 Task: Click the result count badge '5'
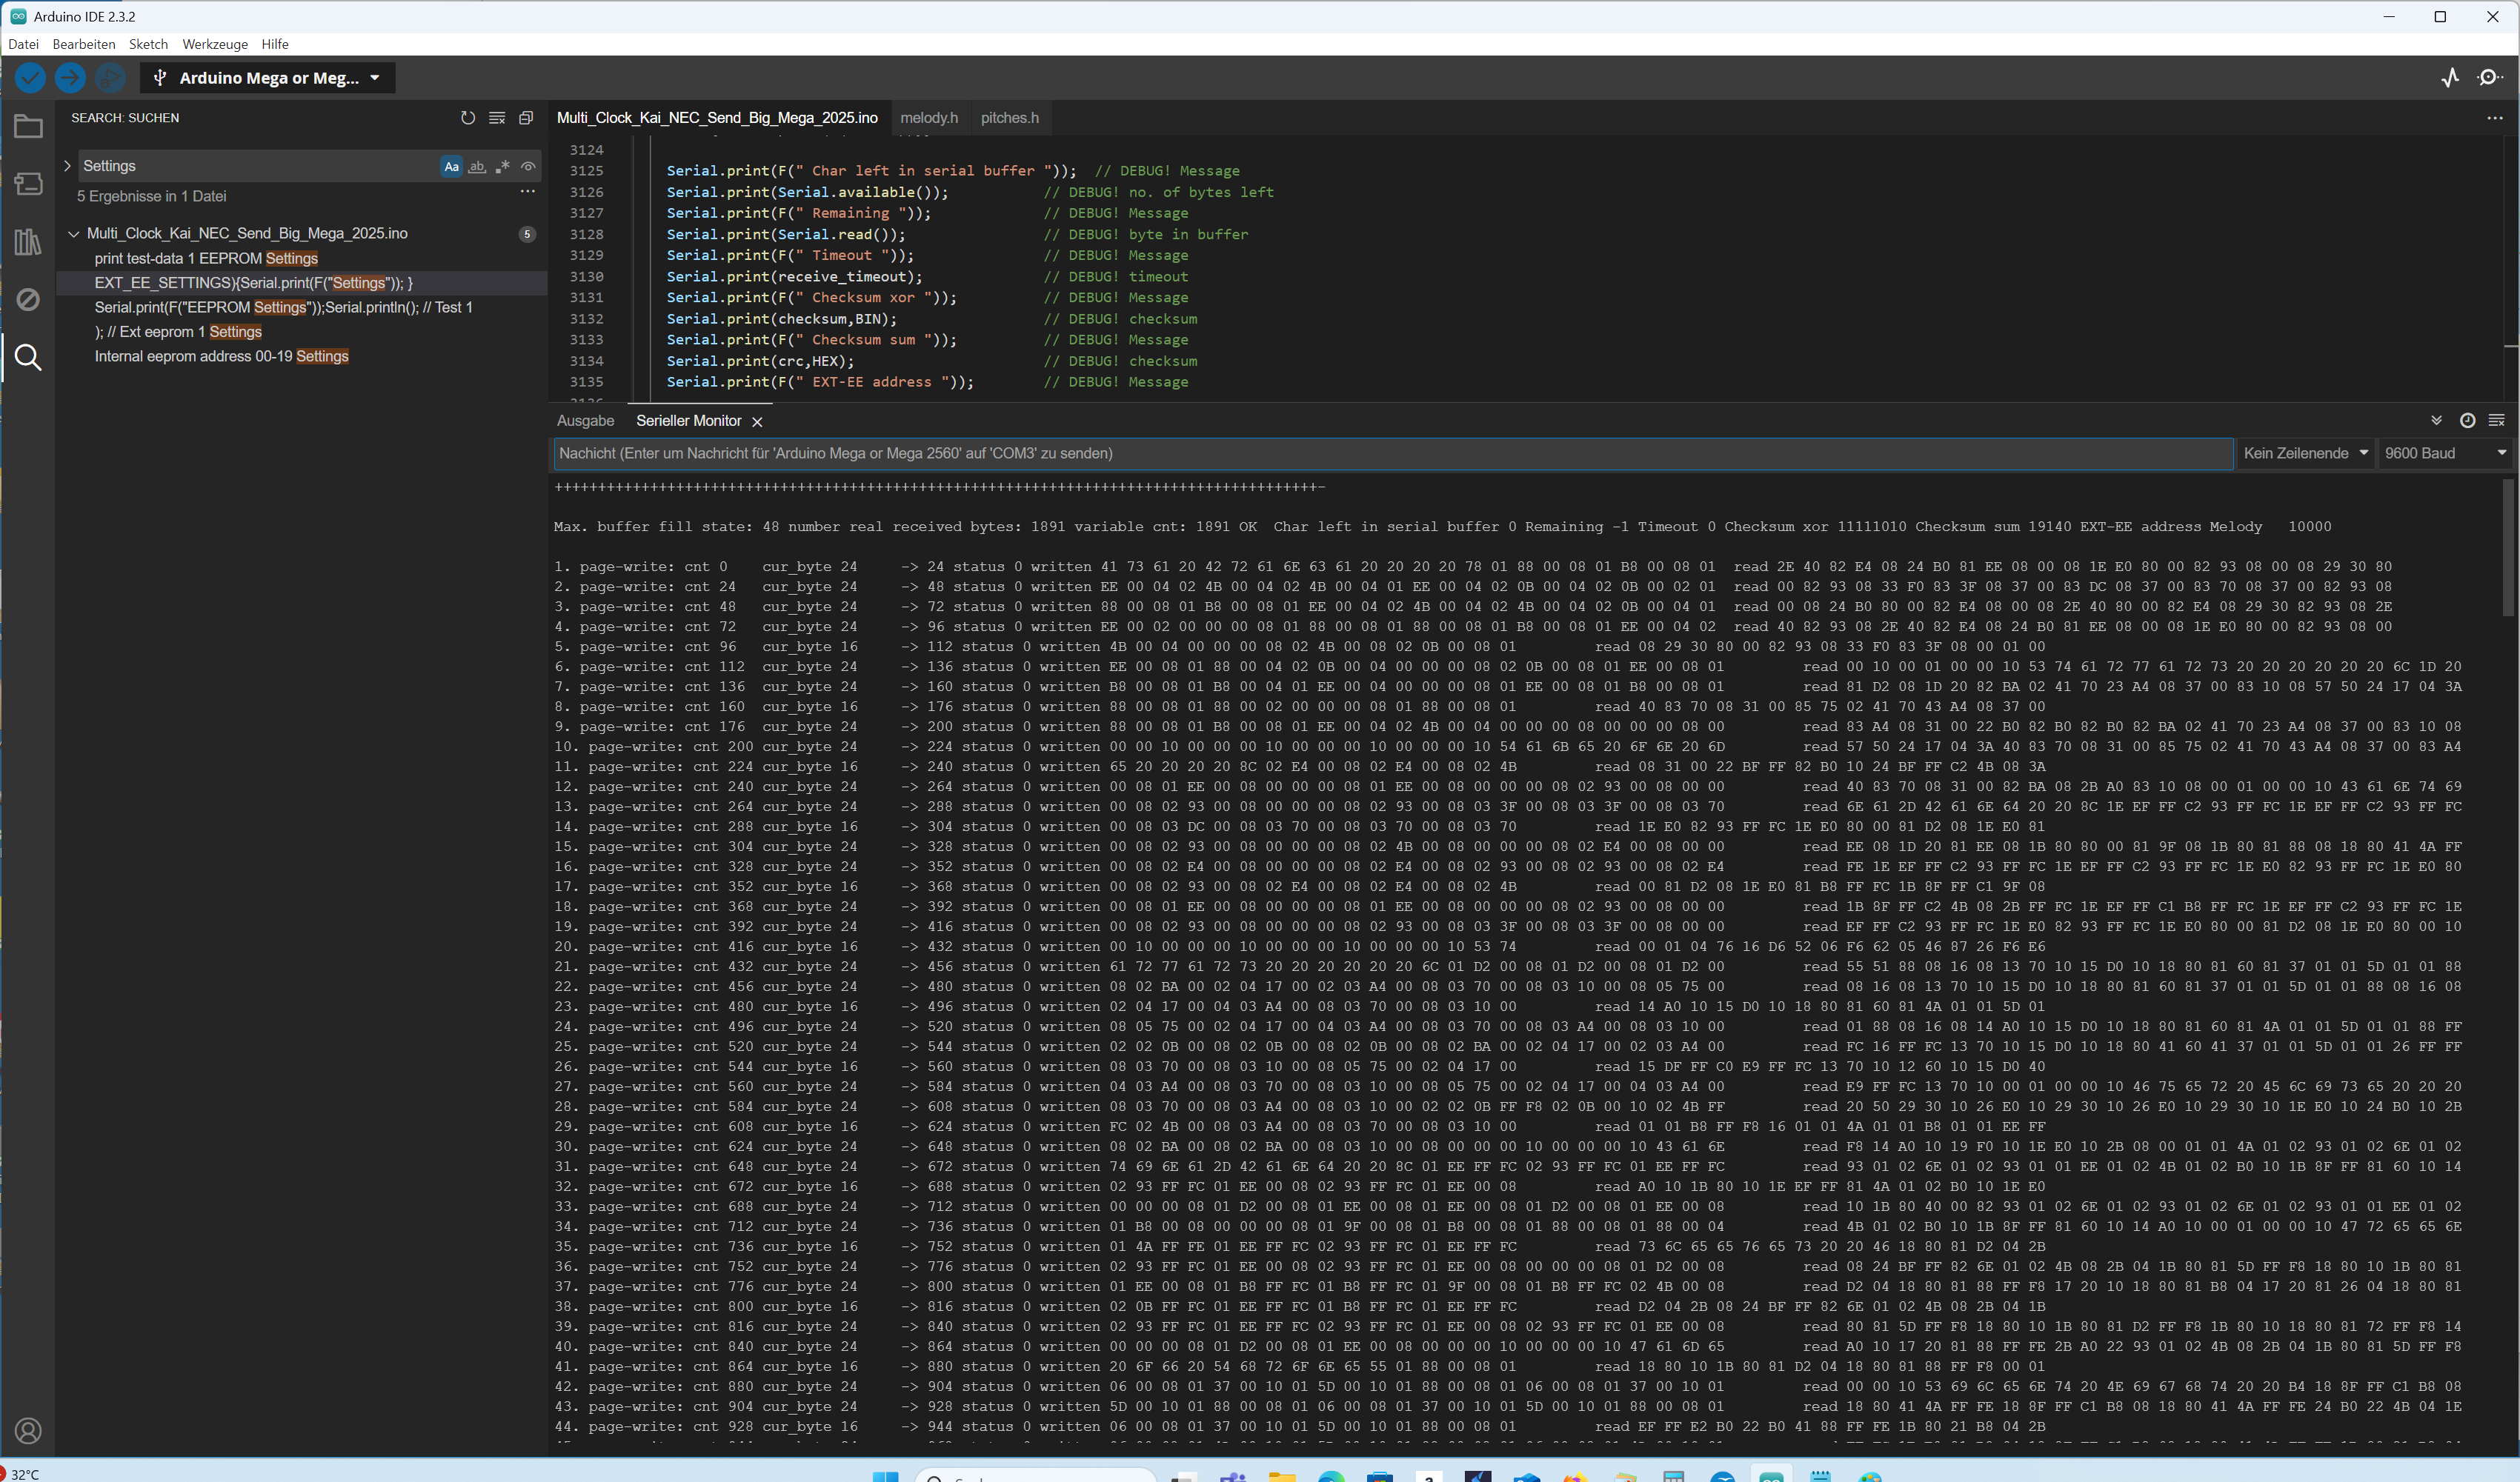click(527, 234)
